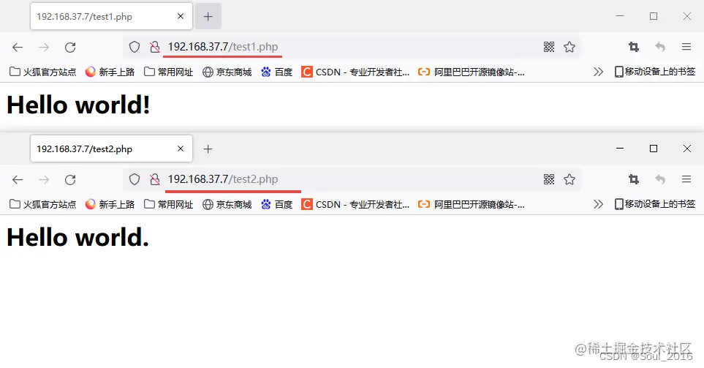Expand more bookmarks chevron in bottom window

[x=598, y=204]
